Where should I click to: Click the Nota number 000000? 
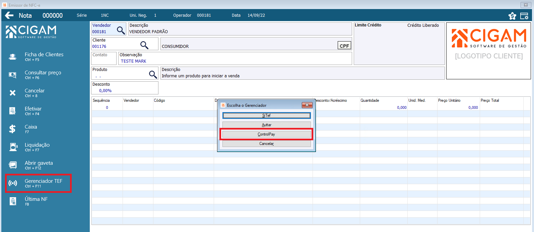[x=53, y=15]
